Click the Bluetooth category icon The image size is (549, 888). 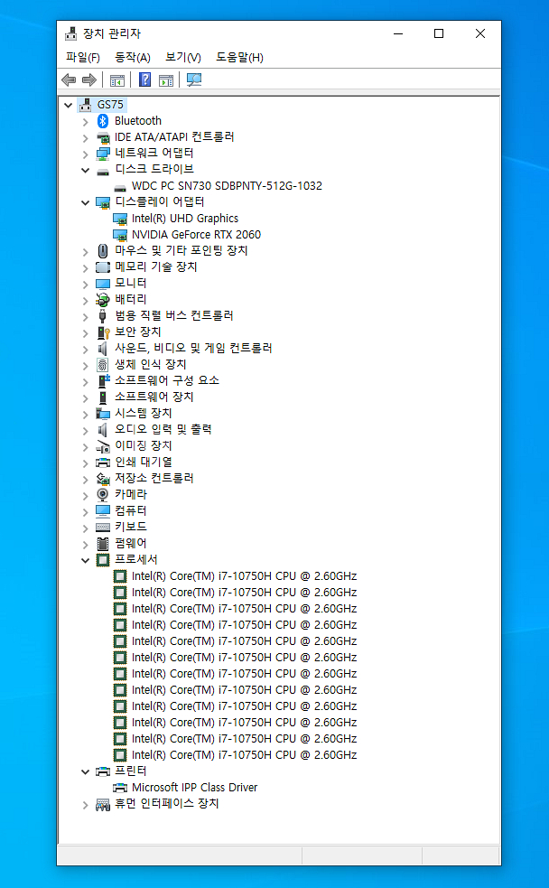102,121
